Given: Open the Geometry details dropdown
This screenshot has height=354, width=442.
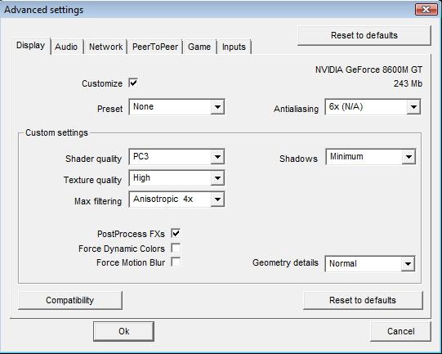Looking at the screenshot, I should tap(370, 264).
